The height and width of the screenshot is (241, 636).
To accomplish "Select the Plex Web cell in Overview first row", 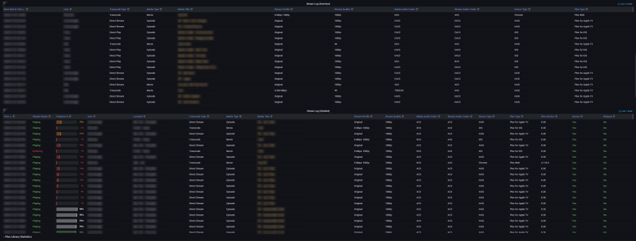I will click(579, 15).
